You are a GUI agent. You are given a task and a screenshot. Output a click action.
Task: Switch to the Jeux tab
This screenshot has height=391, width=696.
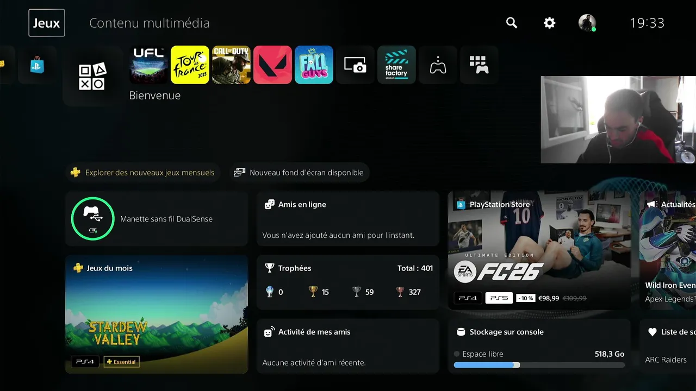[47, 23]
